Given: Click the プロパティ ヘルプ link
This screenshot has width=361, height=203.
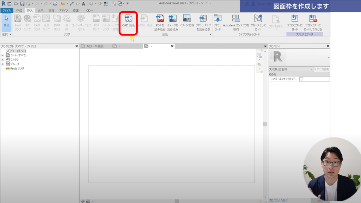Looking at the screenshot, I should (x=278, y=200).
